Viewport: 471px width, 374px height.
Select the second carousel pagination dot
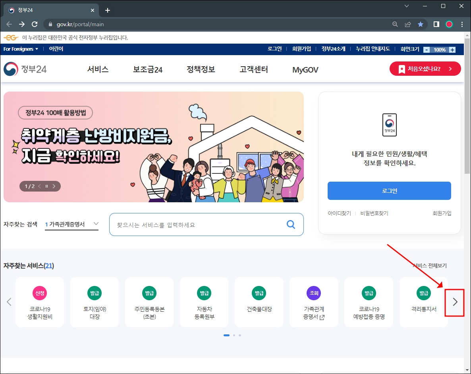234,335
